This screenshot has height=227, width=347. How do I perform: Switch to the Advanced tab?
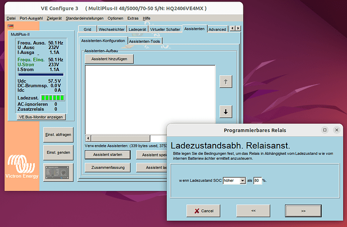[x=217, y=29]
